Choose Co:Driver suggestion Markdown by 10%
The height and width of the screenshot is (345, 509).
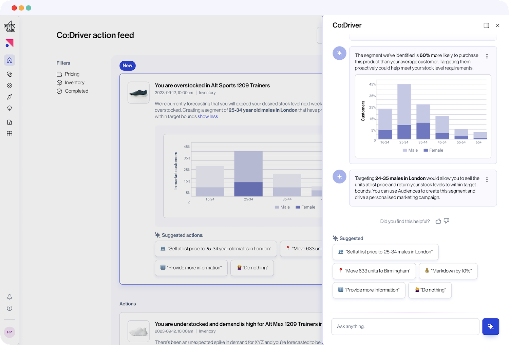click(448, 271)
